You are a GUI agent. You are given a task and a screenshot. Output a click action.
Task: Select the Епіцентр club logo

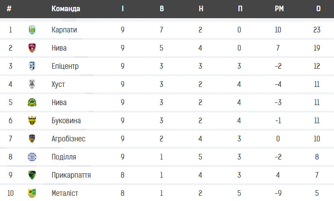click(32, 66)
